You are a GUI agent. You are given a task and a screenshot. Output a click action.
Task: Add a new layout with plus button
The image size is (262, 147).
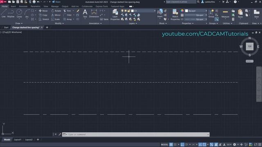click(38, 140)
